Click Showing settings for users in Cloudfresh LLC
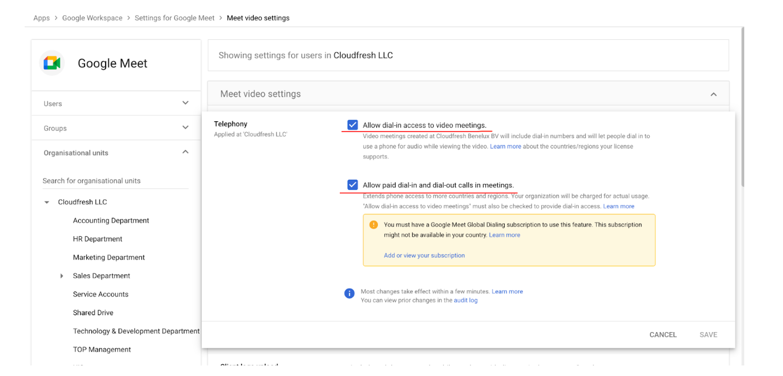This screenshot has height=376, width=783. click(305, 56)
